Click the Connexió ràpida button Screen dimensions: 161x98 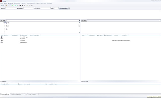click(x=64, y=8)
